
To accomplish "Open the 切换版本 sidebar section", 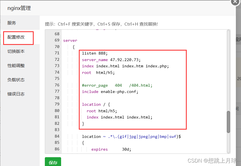I will [16, 52].
